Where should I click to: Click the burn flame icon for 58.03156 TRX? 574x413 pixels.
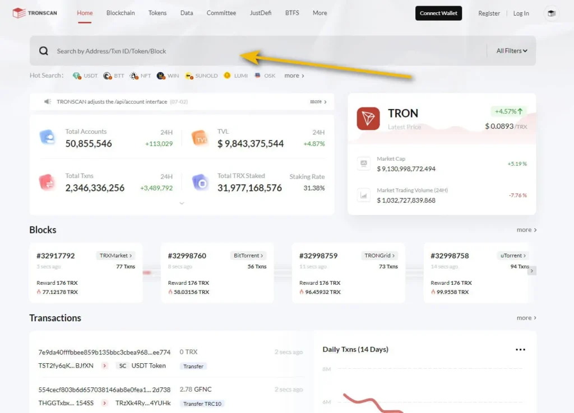click(170, 292)
